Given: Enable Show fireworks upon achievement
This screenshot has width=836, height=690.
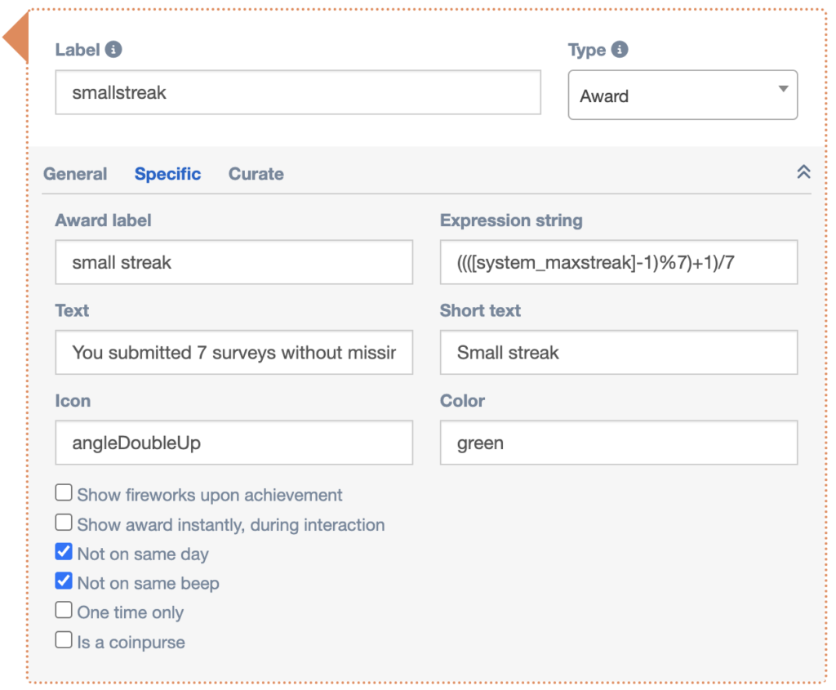Looking at the screenshot, I should click(x=64, y=493).
